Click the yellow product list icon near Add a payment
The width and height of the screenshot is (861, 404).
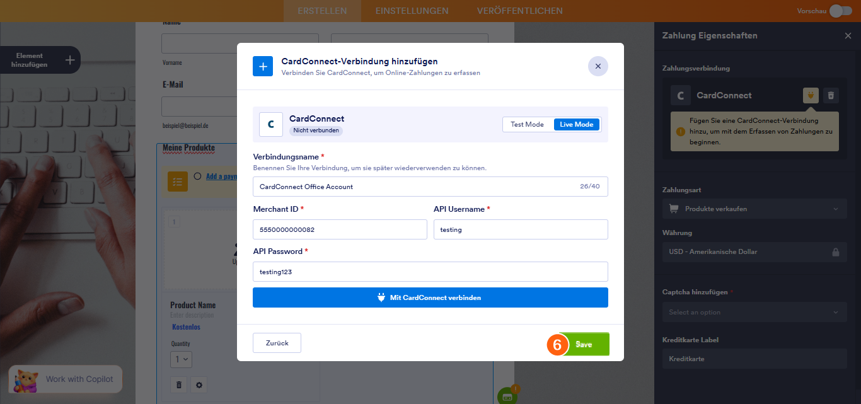coord(177,181)
